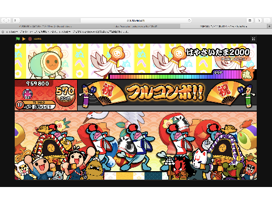Screen dimensions: 272x204
Task: Toggle fullscreen mode for the game stage
Action: [253, 39]
